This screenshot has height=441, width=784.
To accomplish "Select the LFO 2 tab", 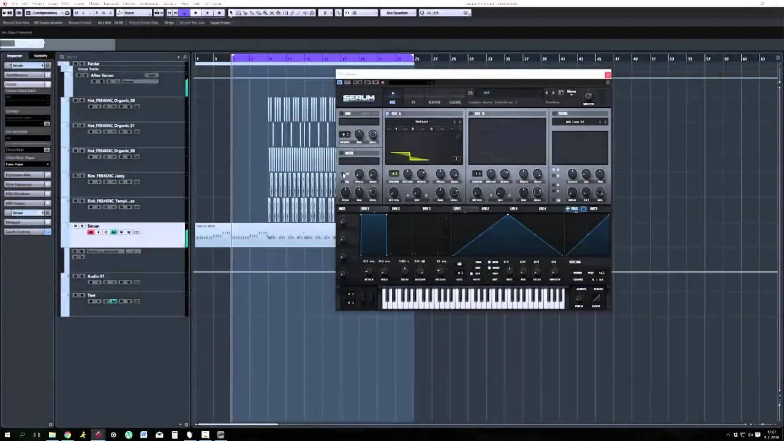I will (x=486, y=208).
